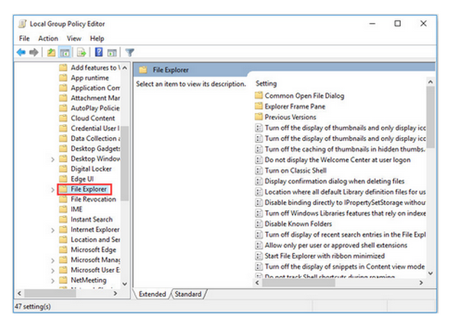Click the Up One Level folder icon
Viewport: 459px width, 329px height.
coord(51,52)
